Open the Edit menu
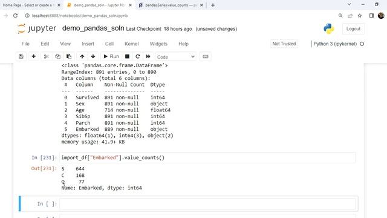The width and height of the screenshot is (387, 218). 45,44
